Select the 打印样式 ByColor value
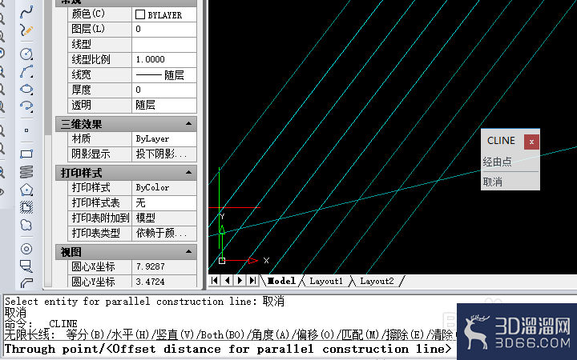The image size is (577, 360). [x=164, y=188]
